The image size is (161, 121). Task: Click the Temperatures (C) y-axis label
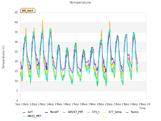coord(3,57)
